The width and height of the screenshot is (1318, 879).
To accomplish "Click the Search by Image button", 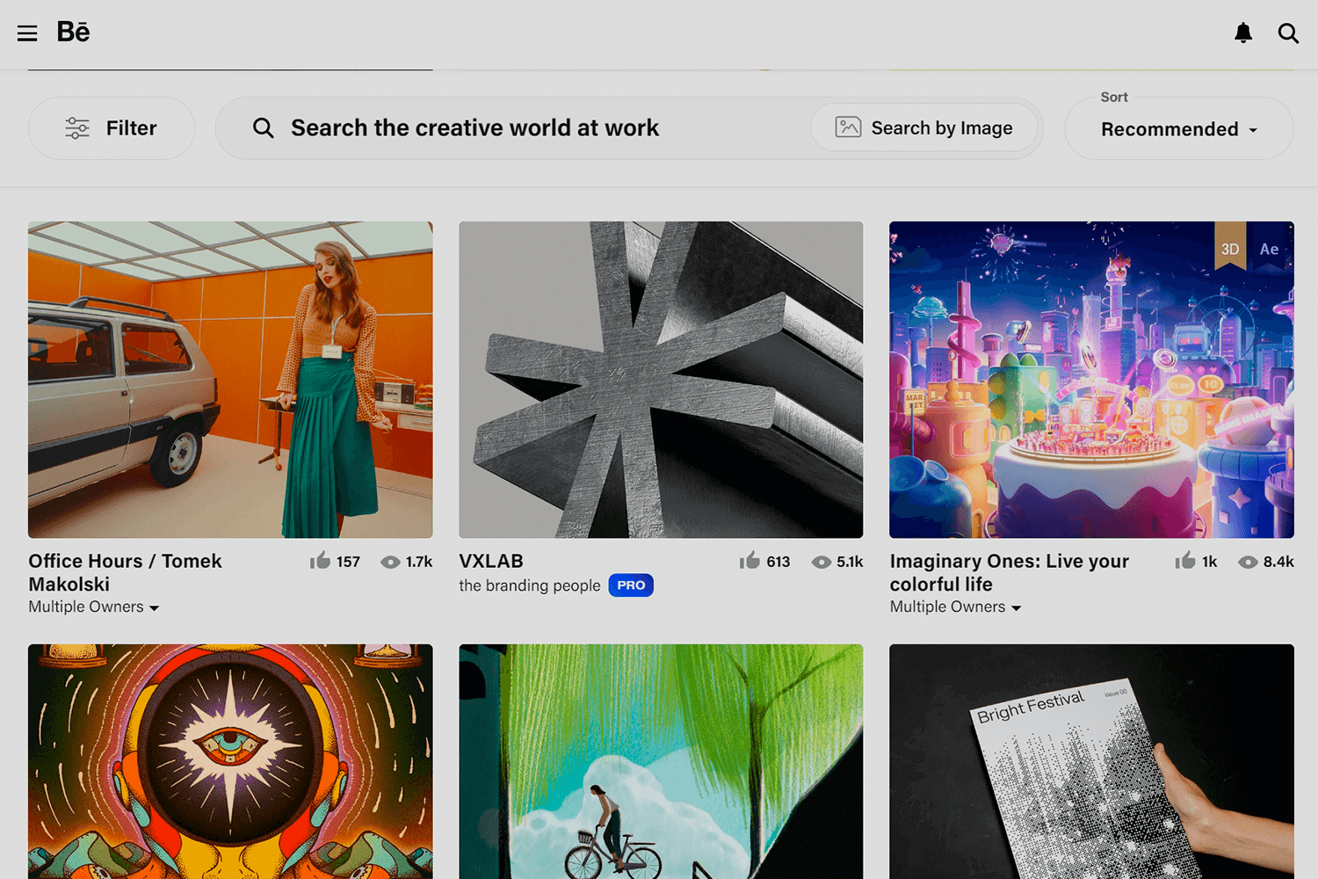I will [x=924, y=128].
